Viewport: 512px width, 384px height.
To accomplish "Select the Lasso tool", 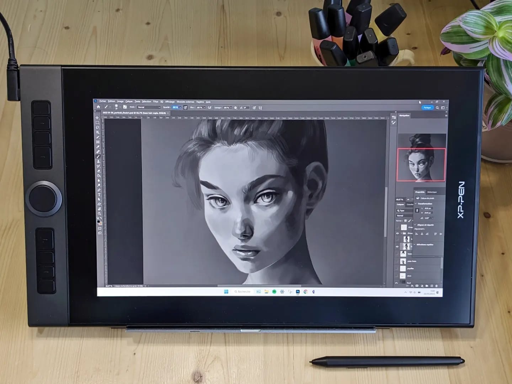I will click(x=97, y=127).
